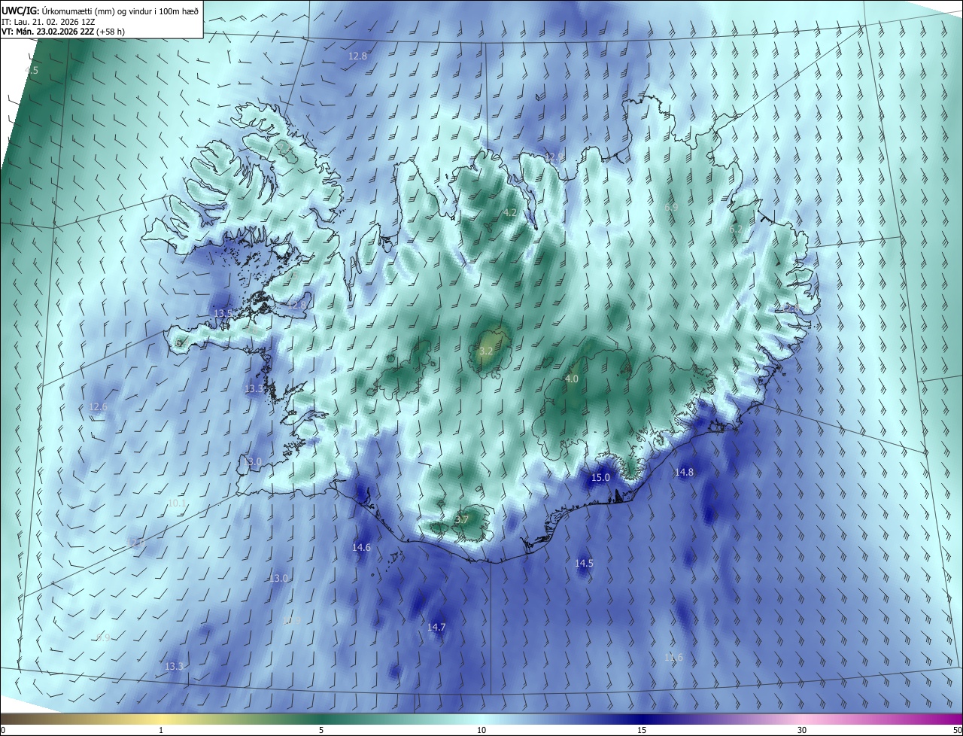Screen dimensions: 963x736
Task: Click the 10 tick on the color scale
Action: [481, 730]
